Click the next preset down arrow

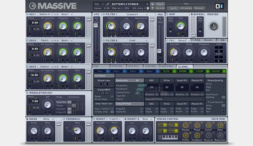152,8
